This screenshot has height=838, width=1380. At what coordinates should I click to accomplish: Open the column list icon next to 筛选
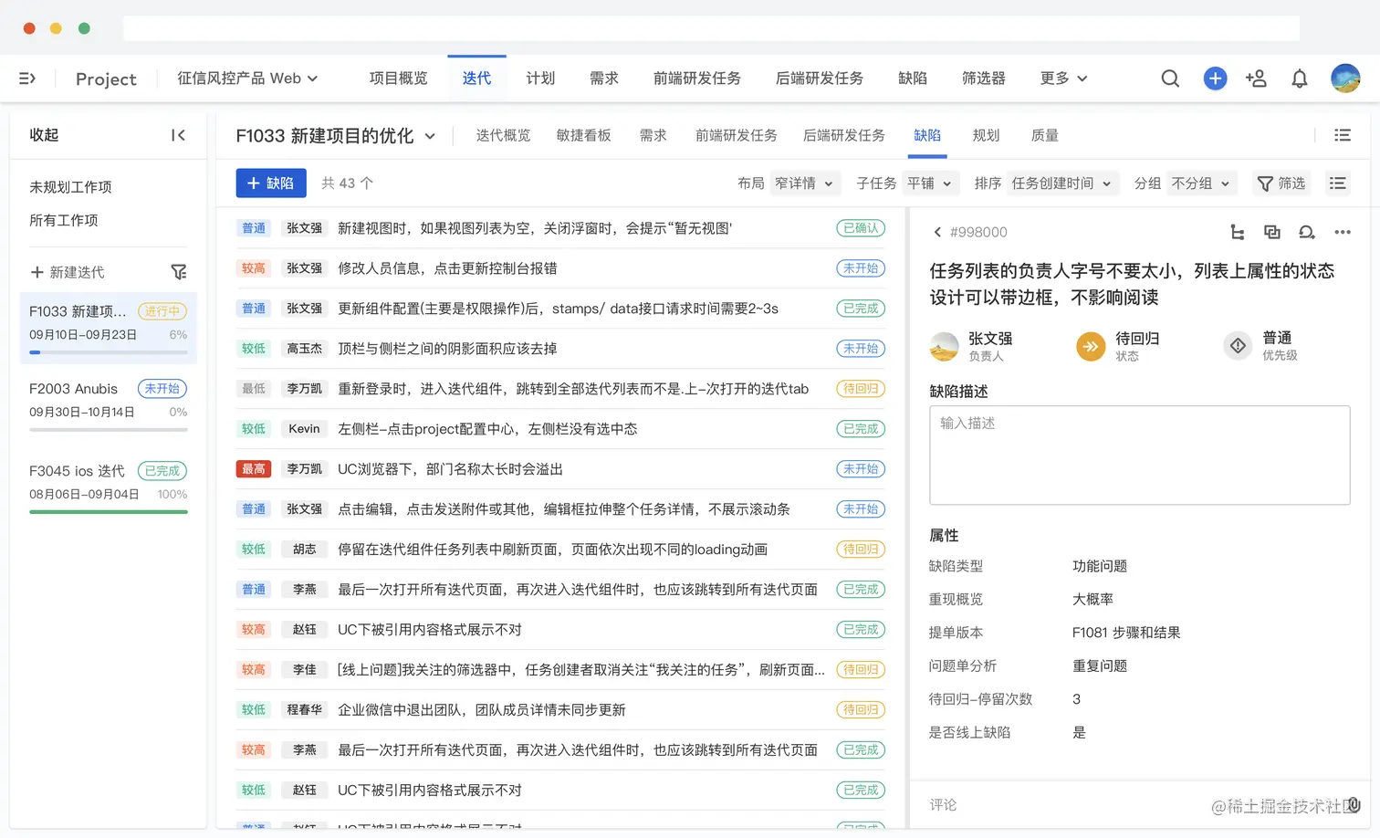[1338, 183]
